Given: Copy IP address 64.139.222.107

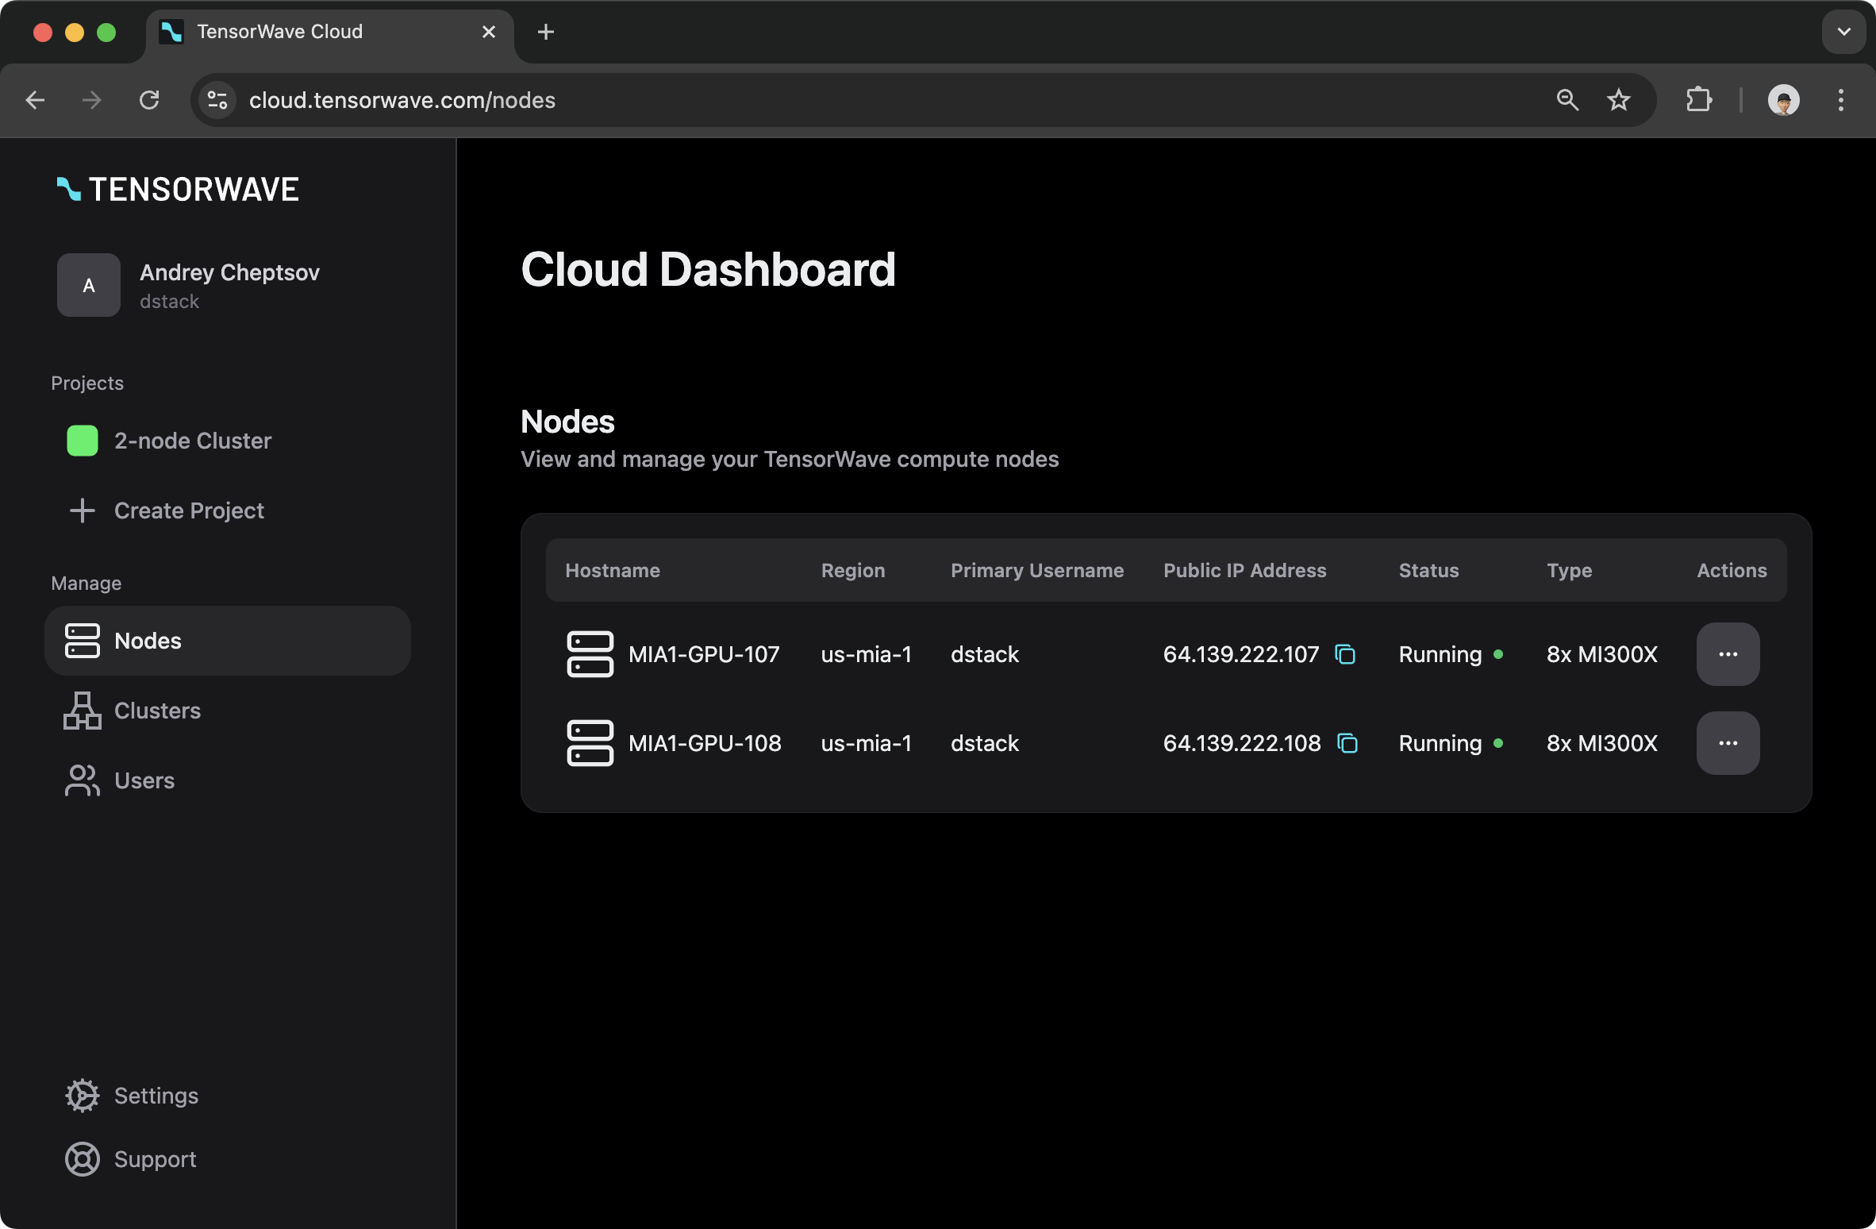Looking at the screenshot, I should point(1345,654).
